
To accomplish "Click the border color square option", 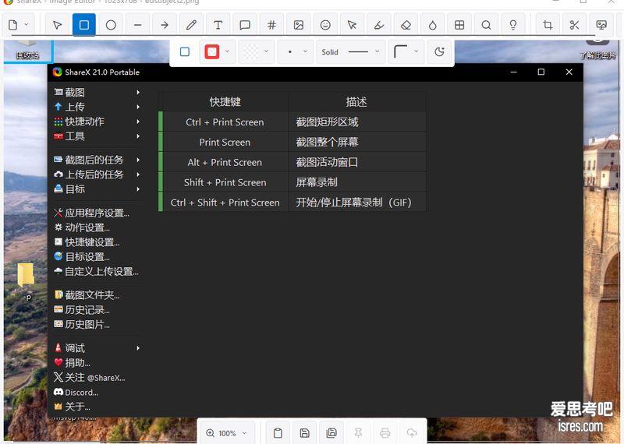I will (185, 51).
